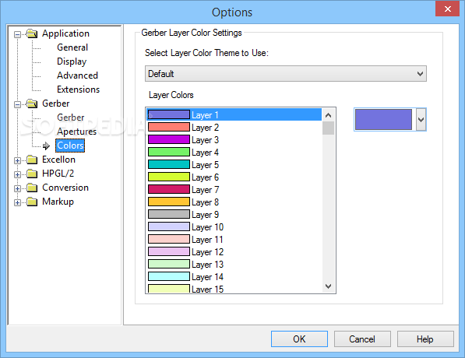Click the Gerber folder icon
Screen dimensions: 465x358
coord(32,104)
